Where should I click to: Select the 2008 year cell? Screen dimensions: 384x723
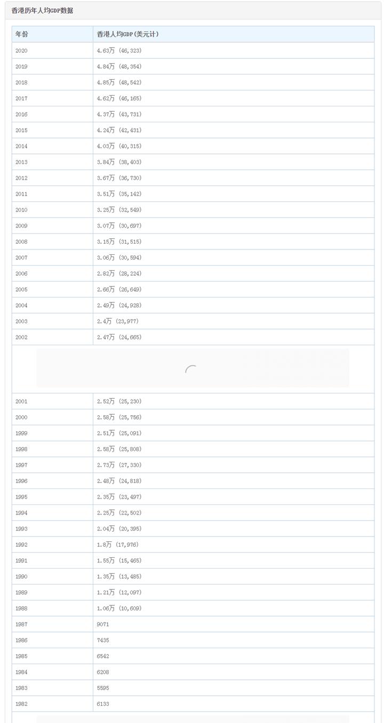22,242
